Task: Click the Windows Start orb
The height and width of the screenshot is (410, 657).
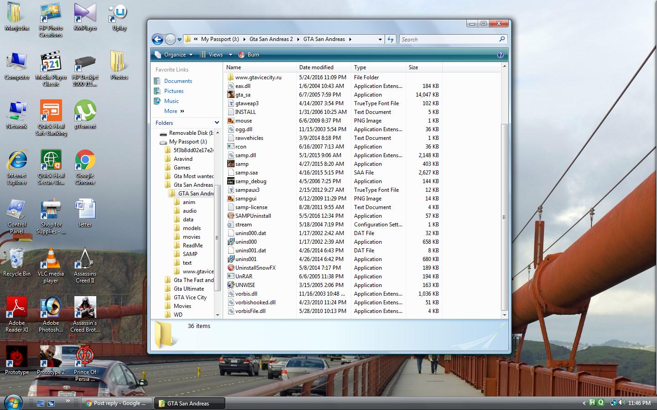Action: (13, 402)
